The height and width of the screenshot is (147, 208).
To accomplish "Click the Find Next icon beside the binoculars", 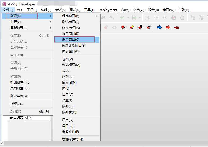I will pyautogui.click(x=112, y=17).
